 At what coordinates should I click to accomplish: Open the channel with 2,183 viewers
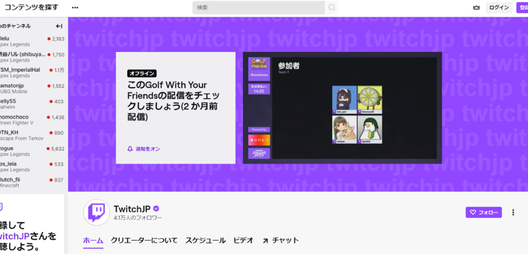(32, 41)
